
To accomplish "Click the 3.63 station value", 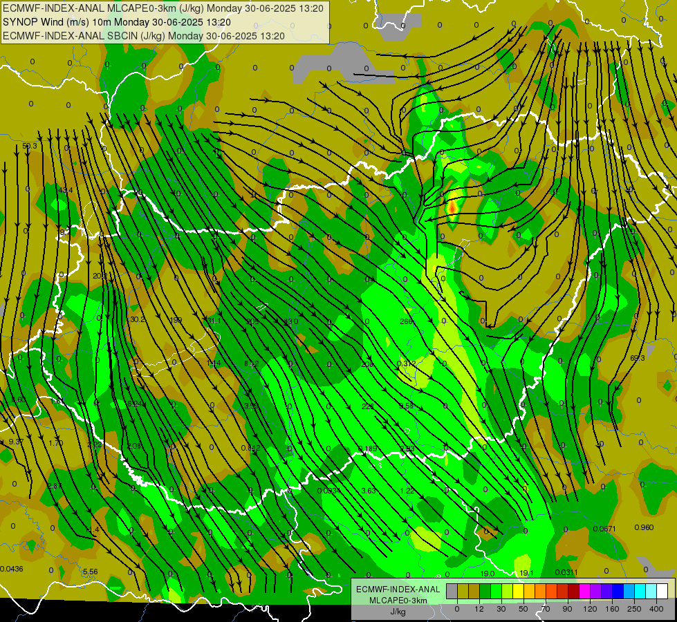I will [x=369, y=491].
